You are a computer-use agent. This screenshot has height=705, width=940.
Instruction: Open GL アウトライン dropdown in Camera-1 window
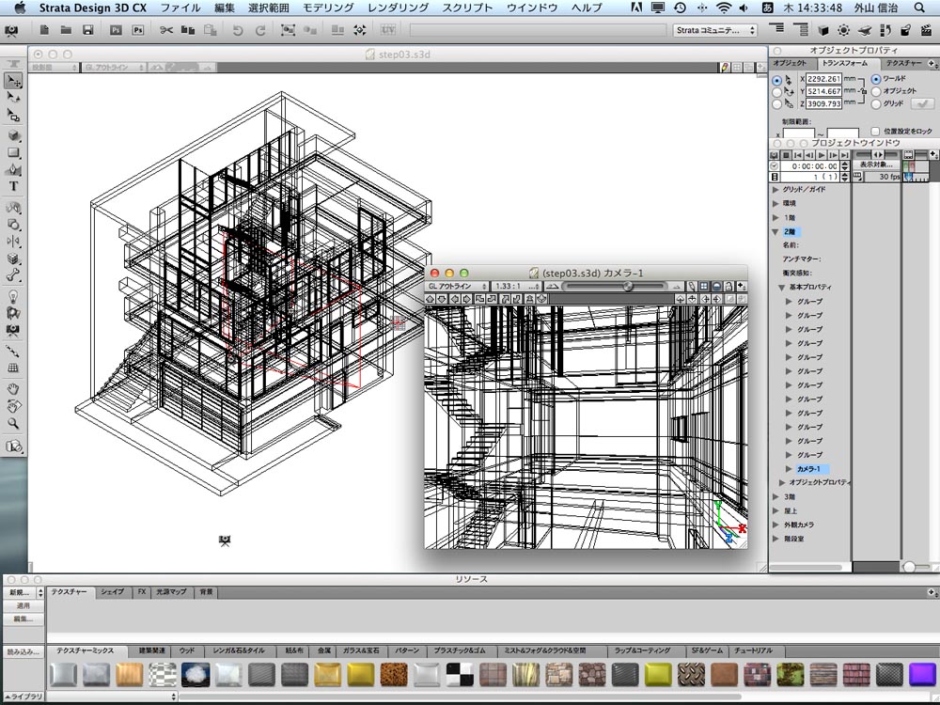click(457, 287)
